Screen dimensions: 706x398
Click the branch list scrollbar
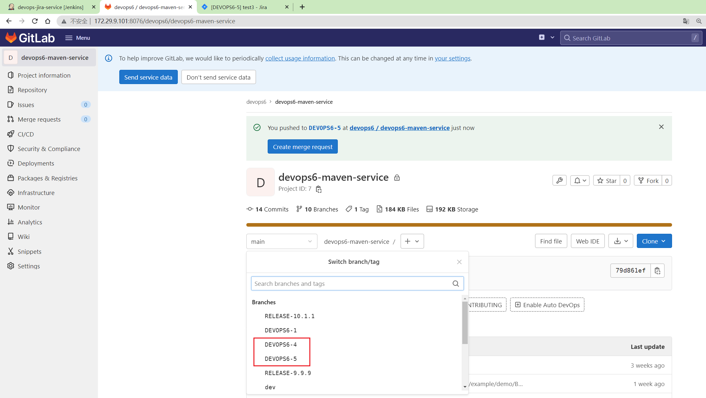pyautogui.click(x=465, y=323)
